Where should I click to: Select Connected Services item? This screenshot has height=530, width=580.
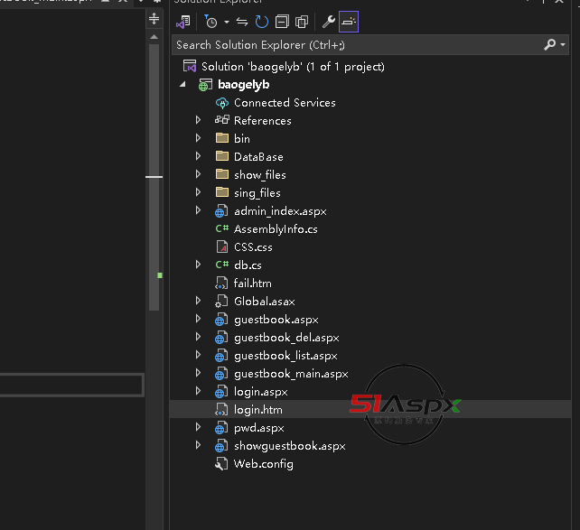[x=284, y=103]
